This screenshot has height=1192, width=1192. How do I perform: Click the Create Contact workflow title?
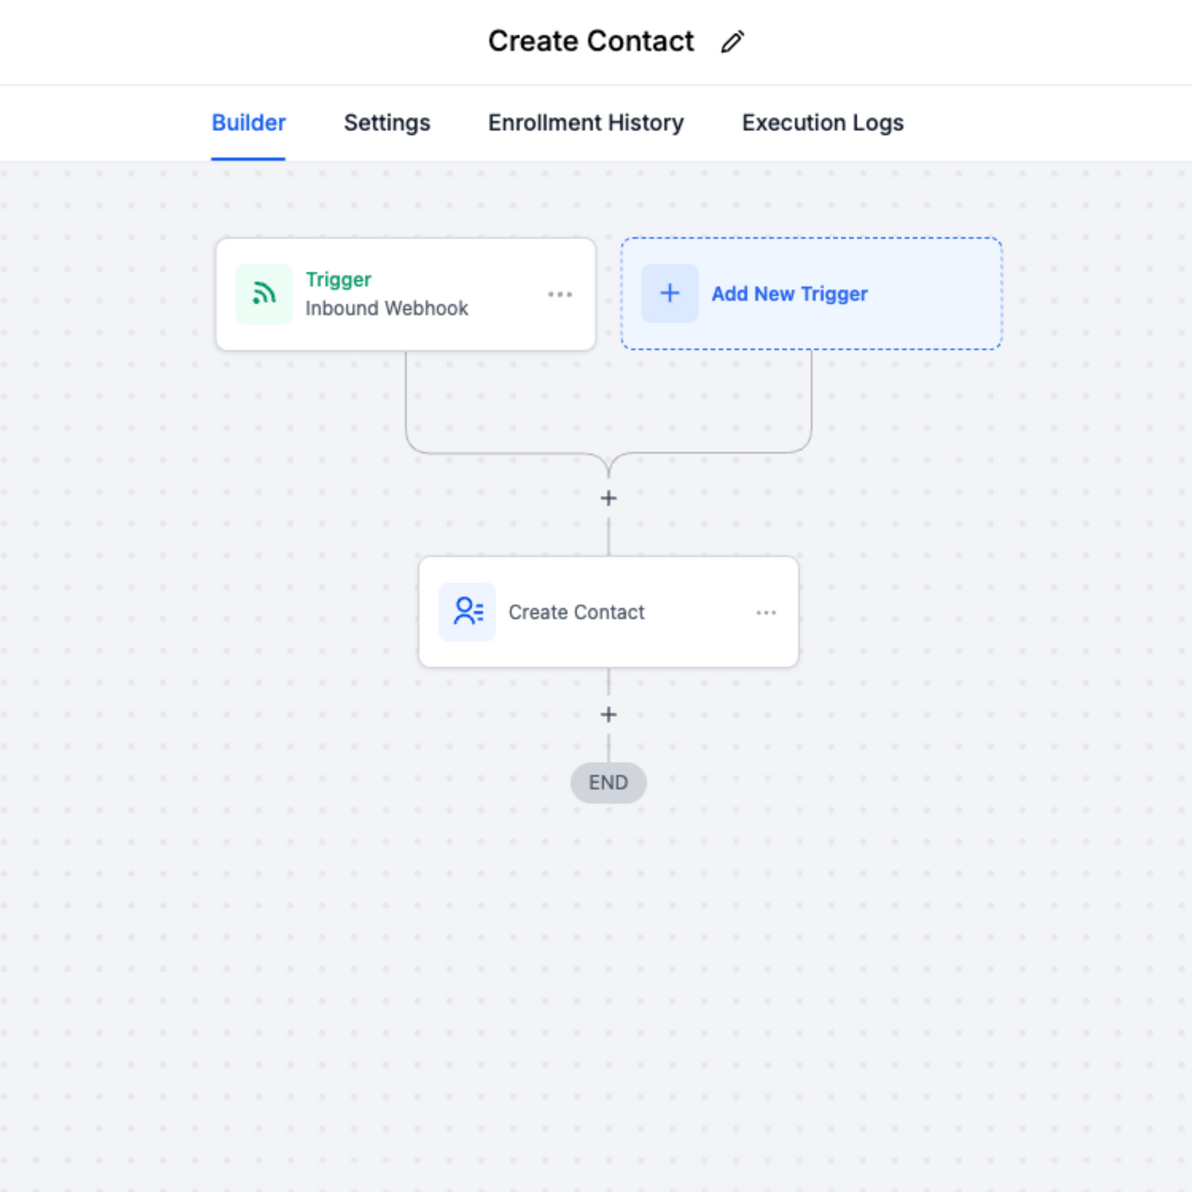tap(590, 41)
